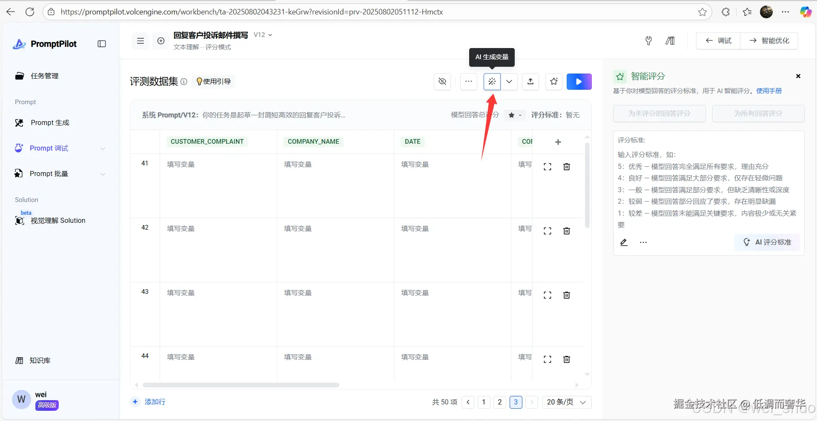Open browser extensions puzzle icon
Viewport: 817px width, 421px height.
pos(726,12)
